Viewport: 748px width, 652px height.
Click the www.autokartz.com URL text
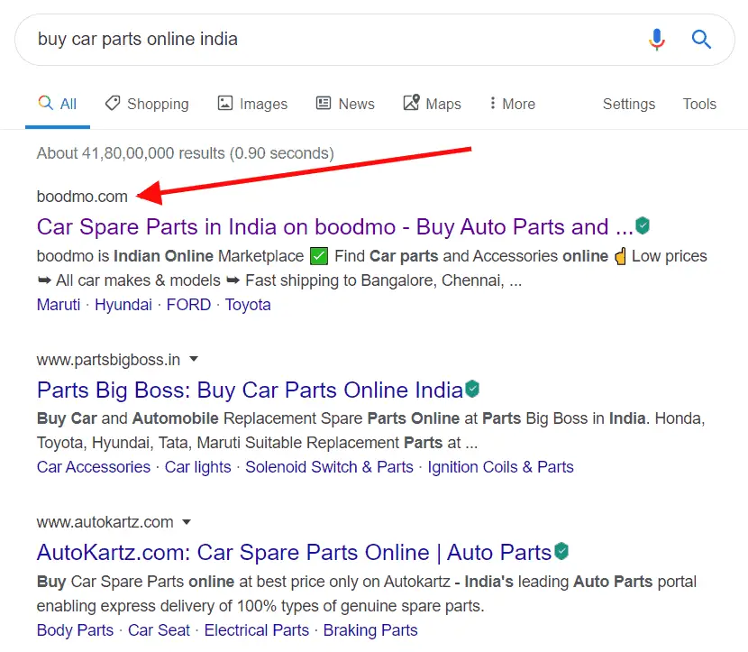[105, 522]
